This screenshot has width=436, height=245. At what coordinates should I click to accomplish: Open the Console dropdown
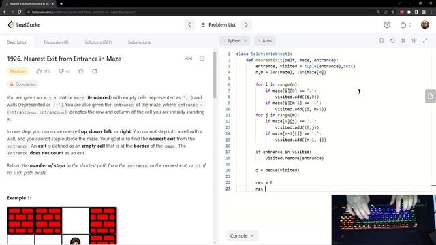[x=242, y=235]
